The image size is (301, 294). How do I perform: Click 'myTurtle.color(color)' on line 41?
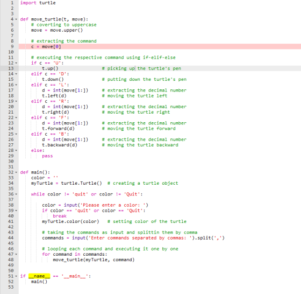(x=70, y=221)
